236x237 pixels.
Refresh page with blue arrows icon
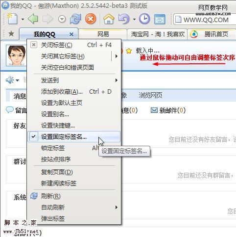click(x=75, y=19)
